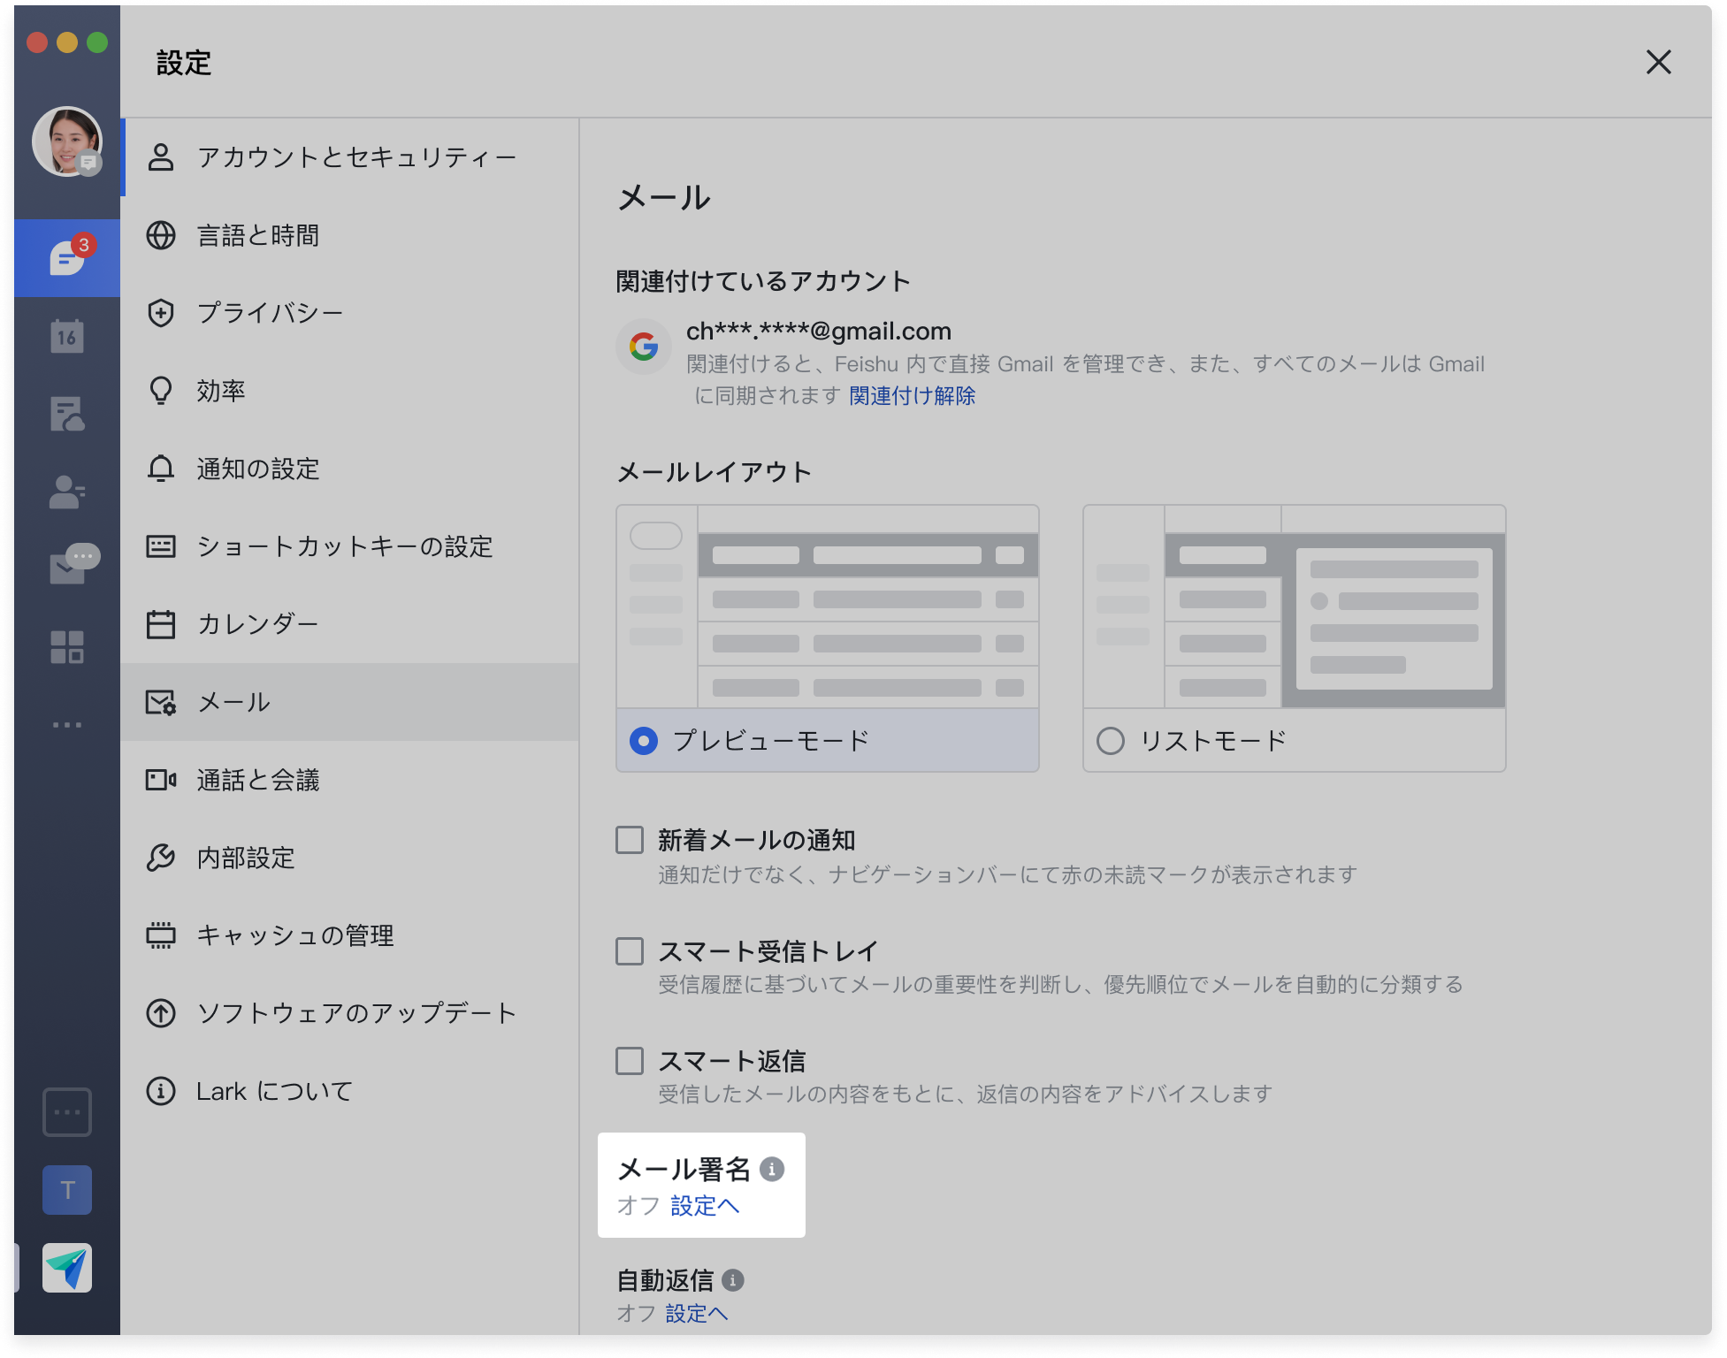Image resolution: width=1727 pixels, height=1358 pixels.
Task: Enable 新着メールの通知 checkbox
Action: [630, 840]
